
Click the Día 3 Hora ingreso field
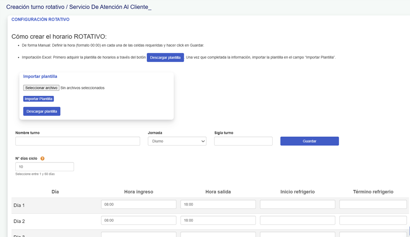coord(138,234)
